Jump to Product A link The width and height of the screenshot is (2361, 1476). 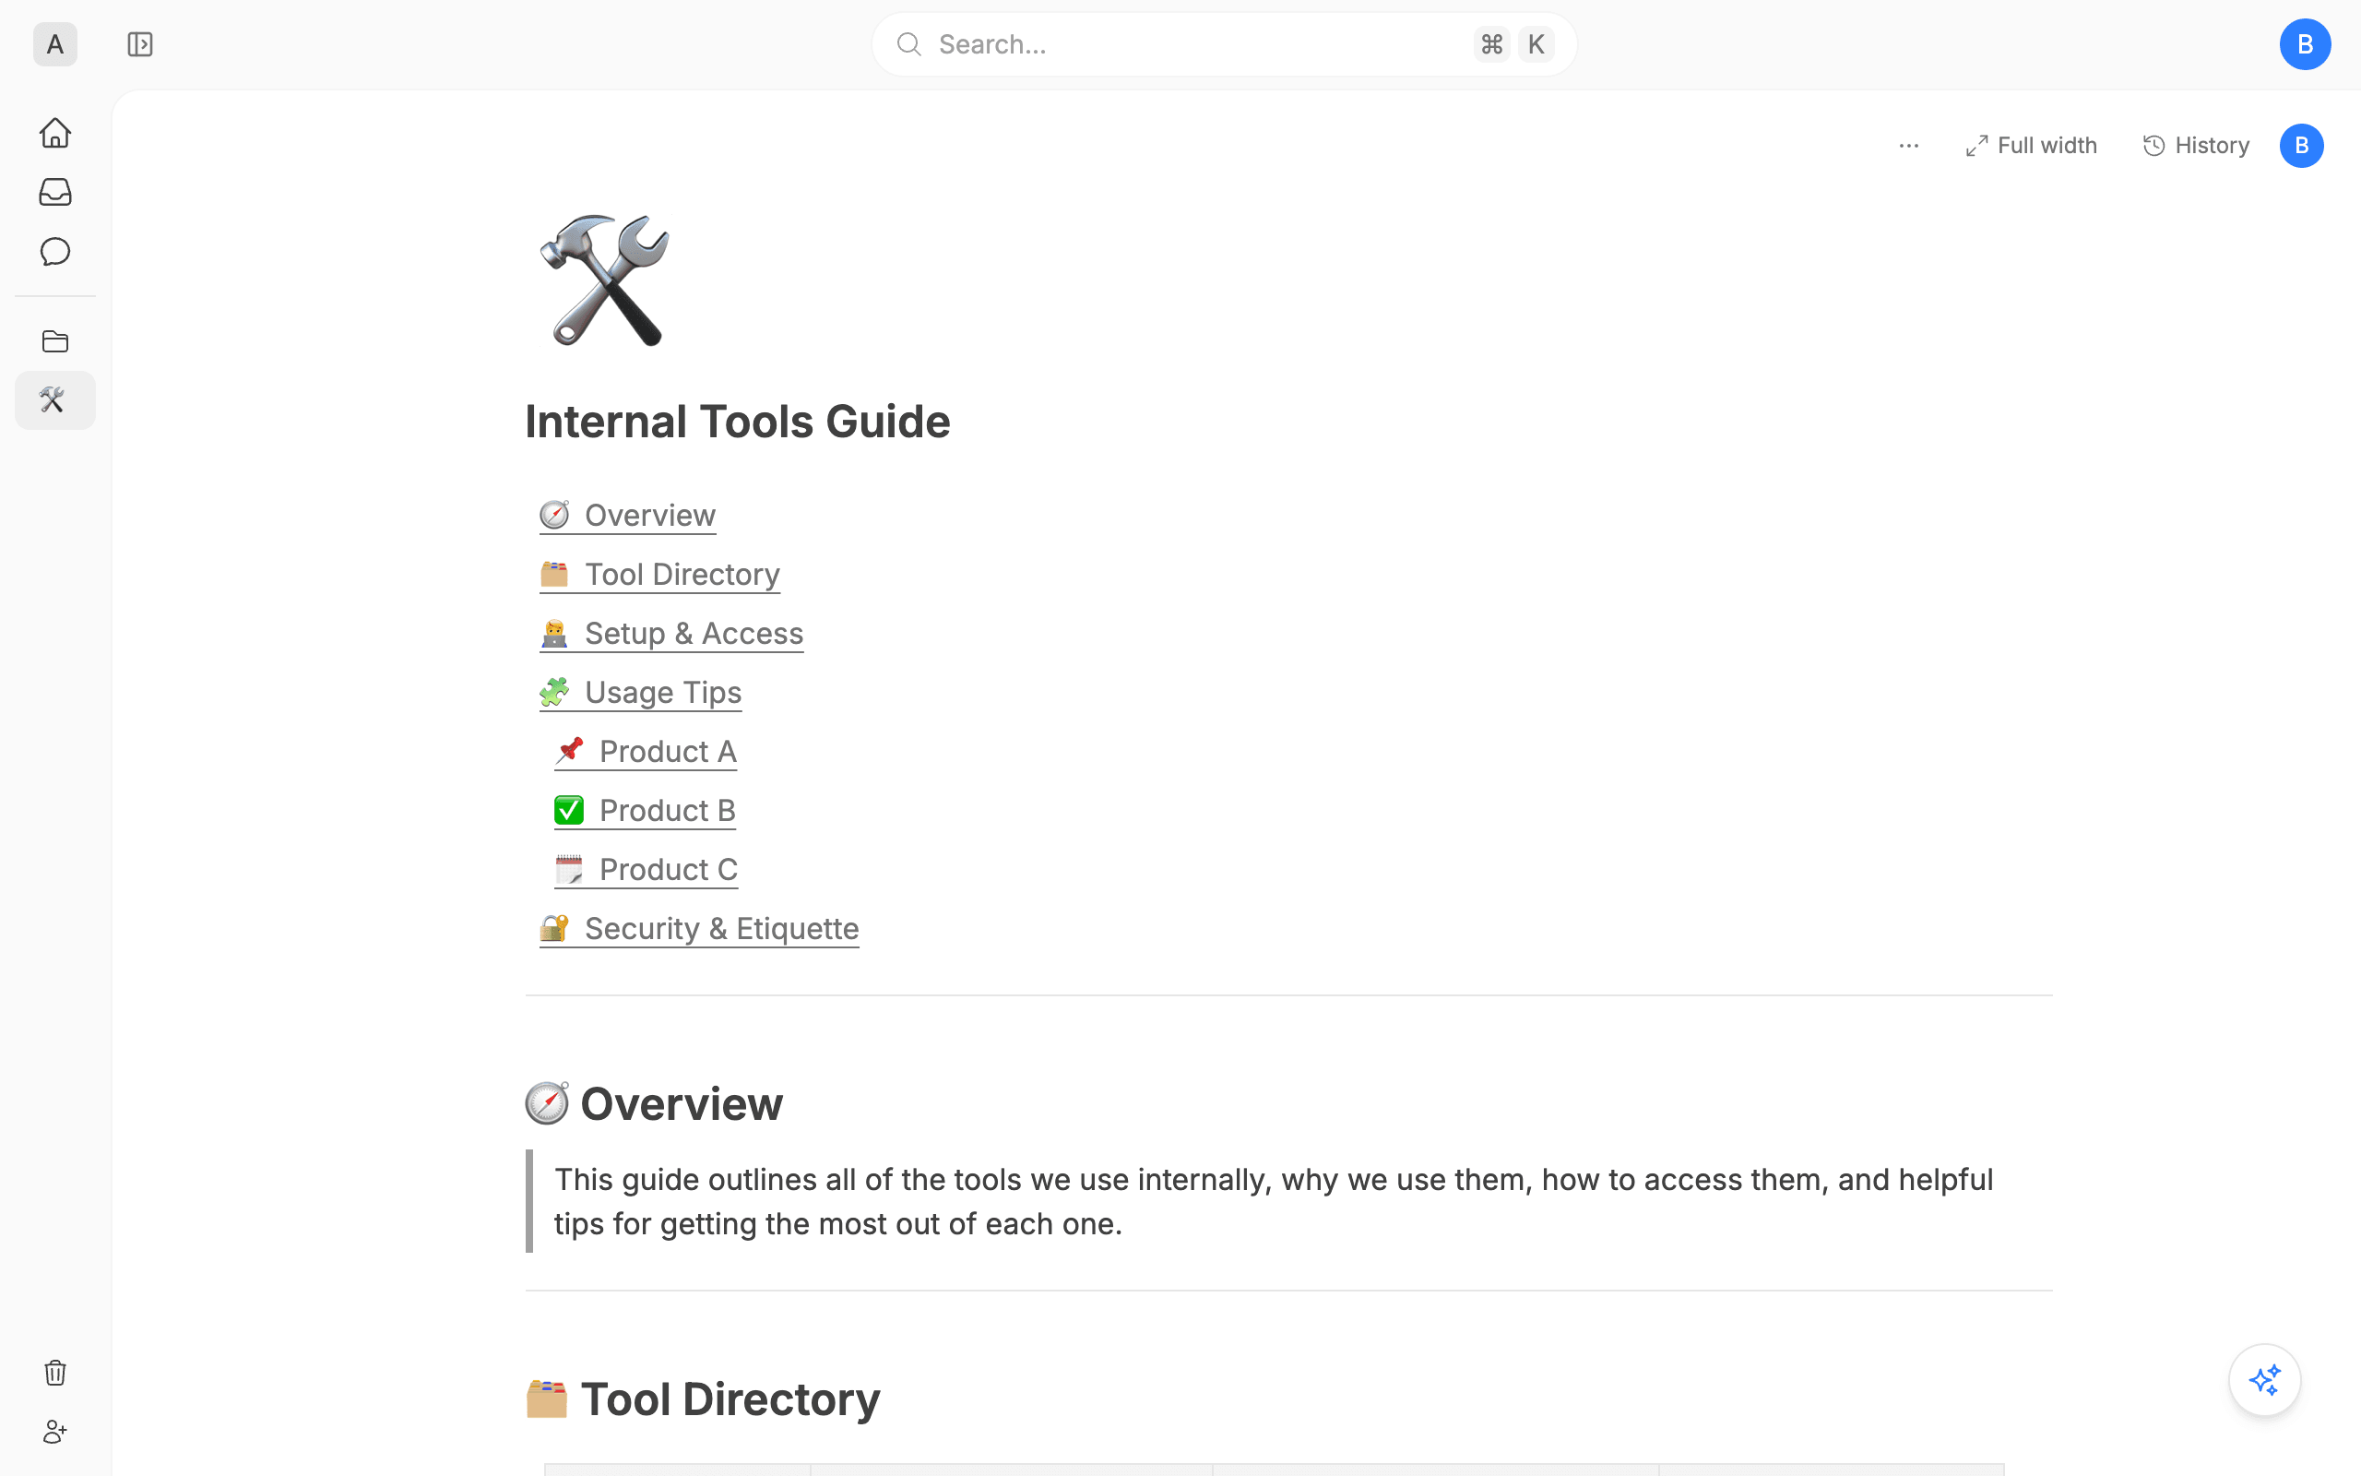[645, 752]
